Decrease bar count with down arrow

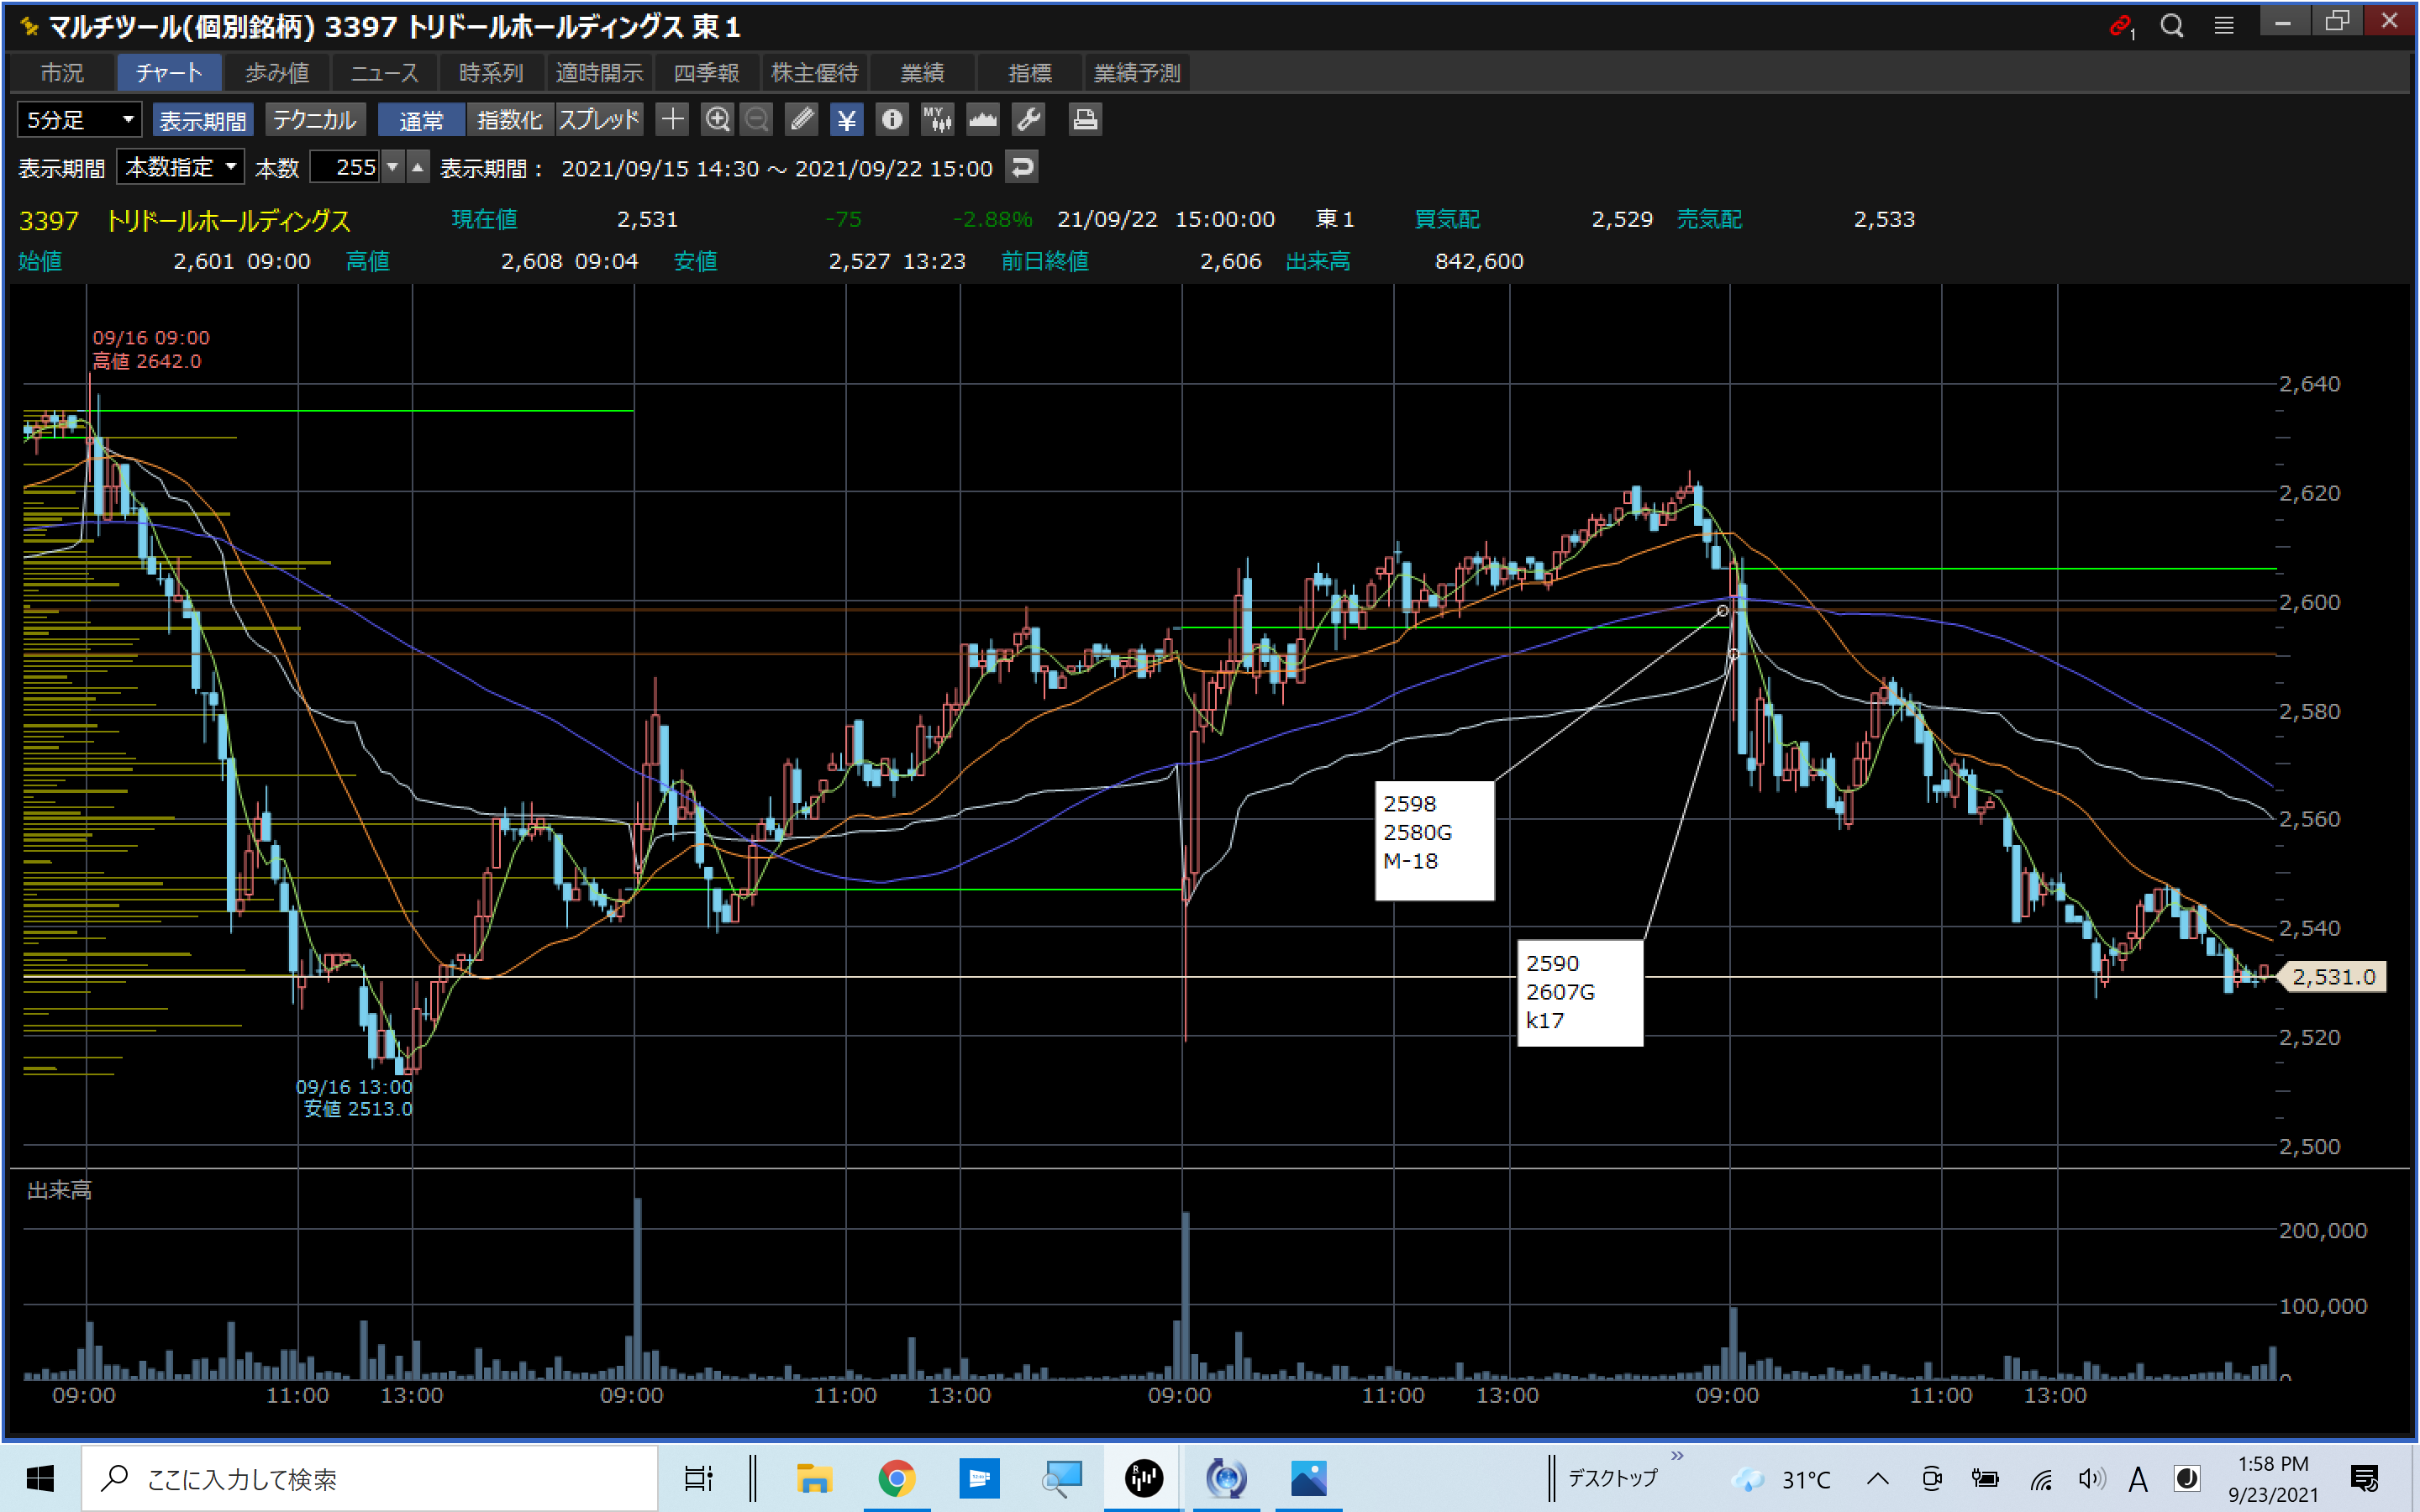coord(393,167)
